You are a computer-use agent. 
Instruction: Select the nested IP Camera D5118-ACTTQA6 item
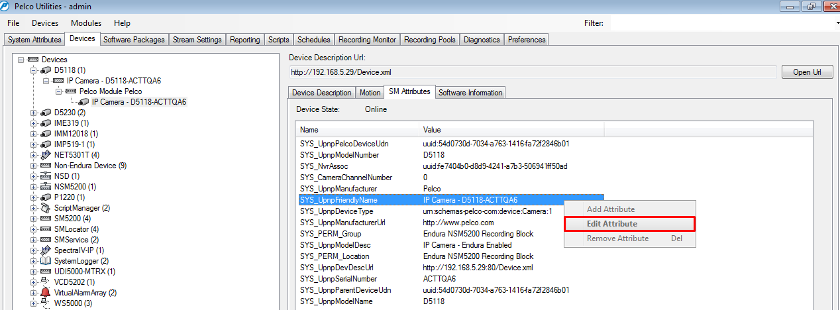pos(138,102)
